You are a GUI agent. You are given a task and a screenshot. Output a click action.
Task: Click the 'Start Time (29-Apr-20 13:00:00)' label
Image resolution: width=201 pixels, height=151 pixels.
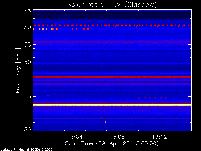click(x=112, y=143)
